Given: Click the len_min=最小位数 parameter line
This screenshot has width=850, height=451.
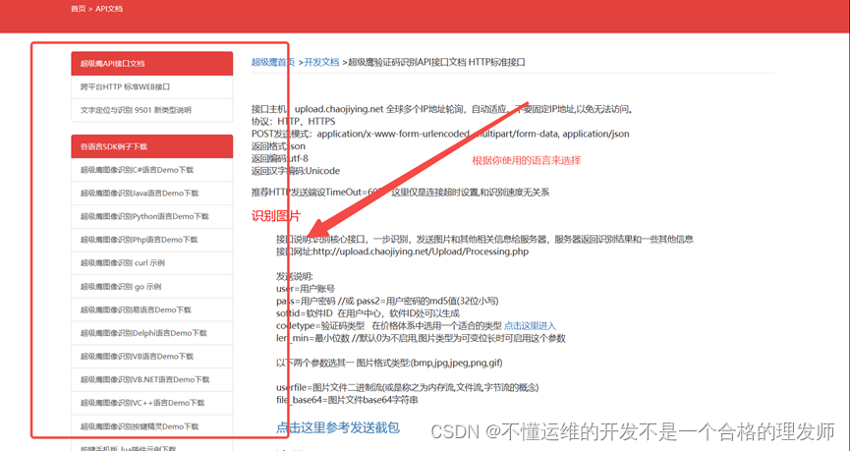Looking at the screenshot, I should point(421,338).
